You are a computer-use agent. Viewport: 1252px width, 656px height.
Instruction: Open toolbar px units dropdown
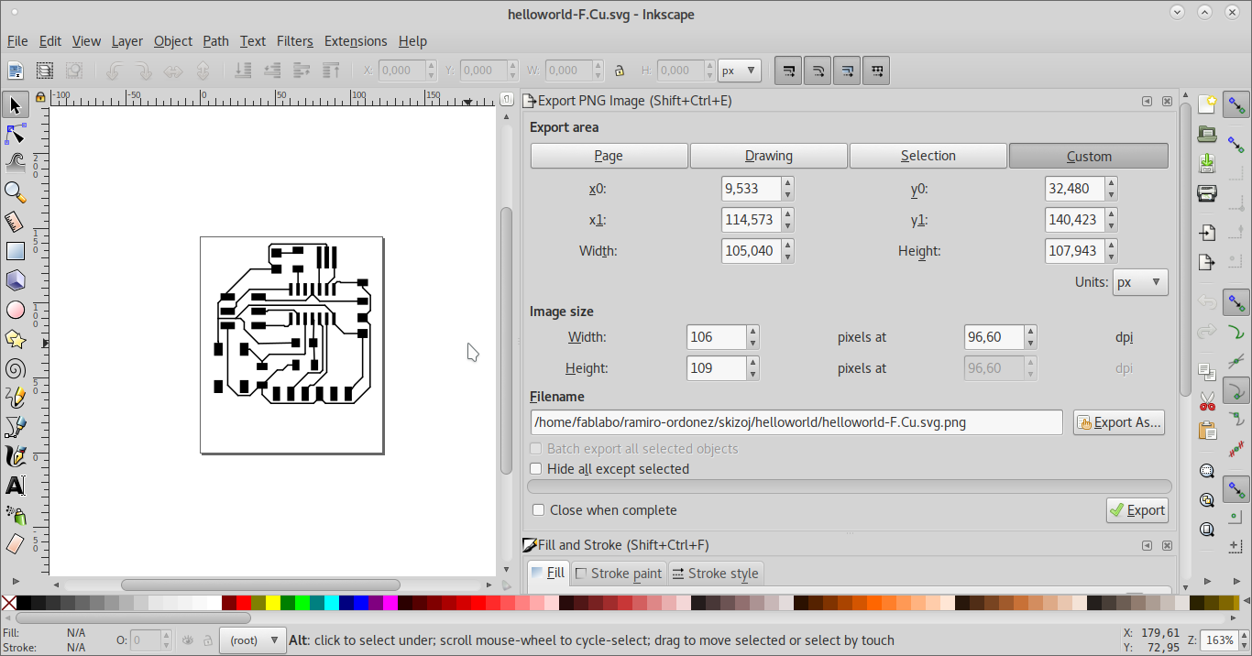tap(740, 71)
